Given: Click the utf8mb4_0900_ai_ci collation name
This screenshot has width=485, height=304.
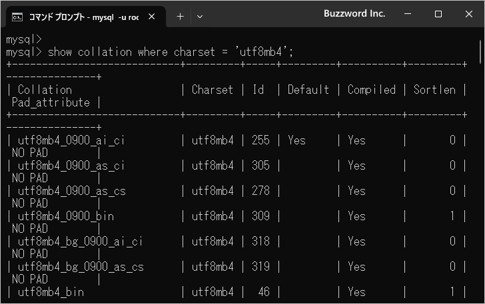Looking at the screenshot, I should coord(71,140).
